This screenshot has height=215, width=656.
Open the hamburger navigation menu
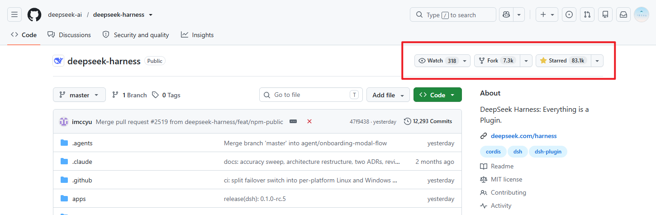(x=14, y=14)
